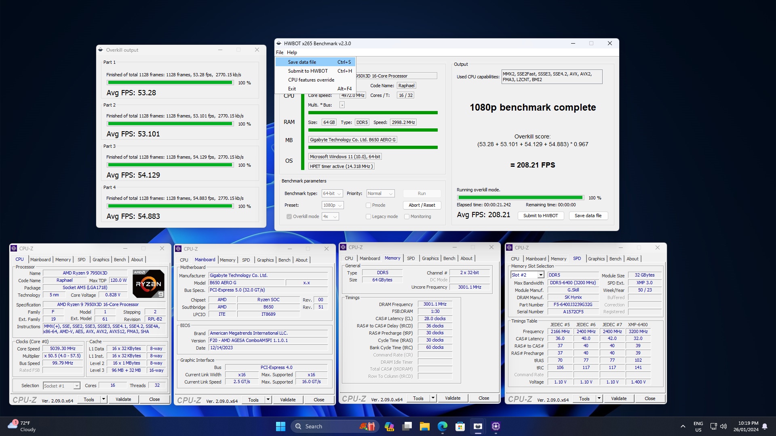The image size is (776, 436).
Task: Click the Overkill output window title icon
Action: coord(101,50)
